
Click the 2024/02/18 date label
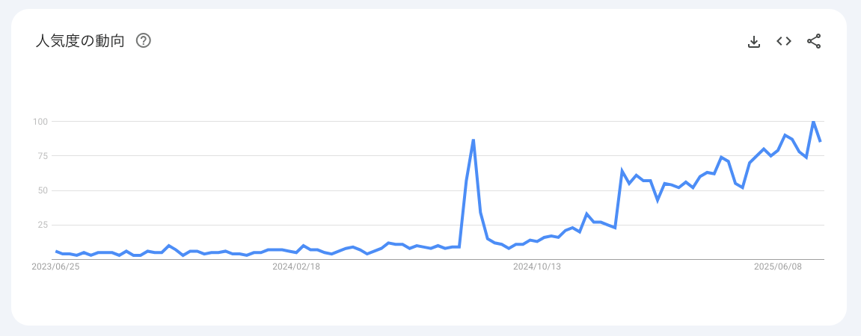296,267
